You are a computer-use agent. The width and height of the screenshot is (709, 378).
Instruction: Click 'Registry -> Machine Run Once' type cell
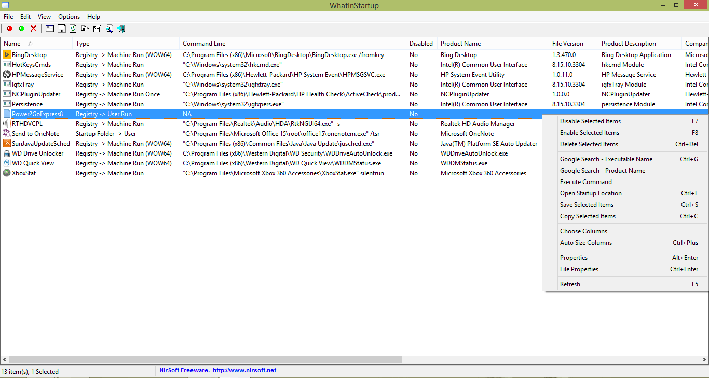(118, 94)
